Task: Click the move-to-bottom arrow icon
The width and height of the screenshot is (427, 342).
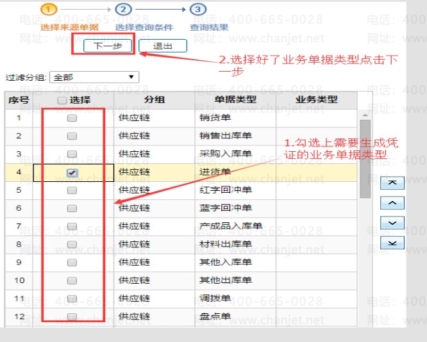Action: (x=392, y=242)
